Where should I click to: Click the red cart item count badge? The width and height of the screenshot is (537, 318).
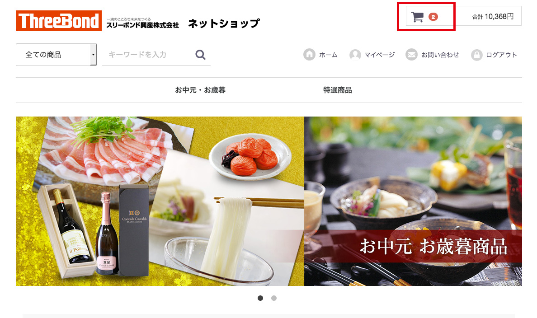pos(433,17)
